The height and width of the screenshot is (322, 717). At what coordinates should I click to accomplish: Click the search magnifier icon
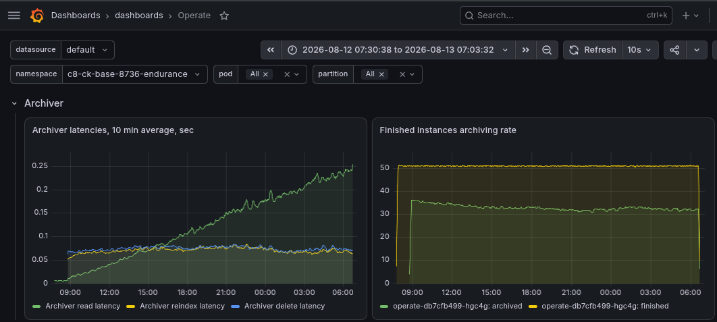pos(469,16)
